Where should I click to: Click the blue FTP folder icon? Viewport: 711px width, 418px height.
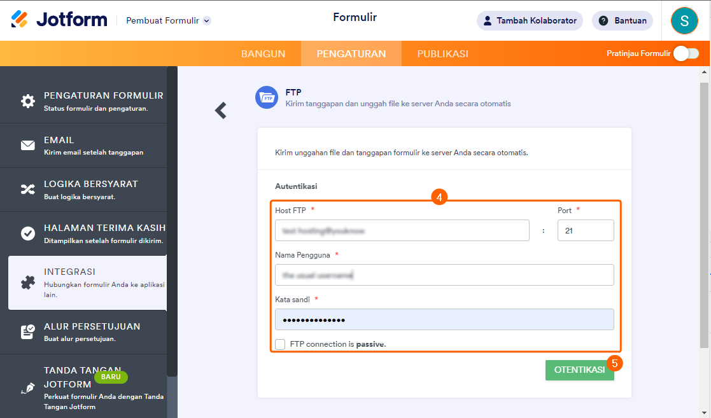tap(267, 97)
